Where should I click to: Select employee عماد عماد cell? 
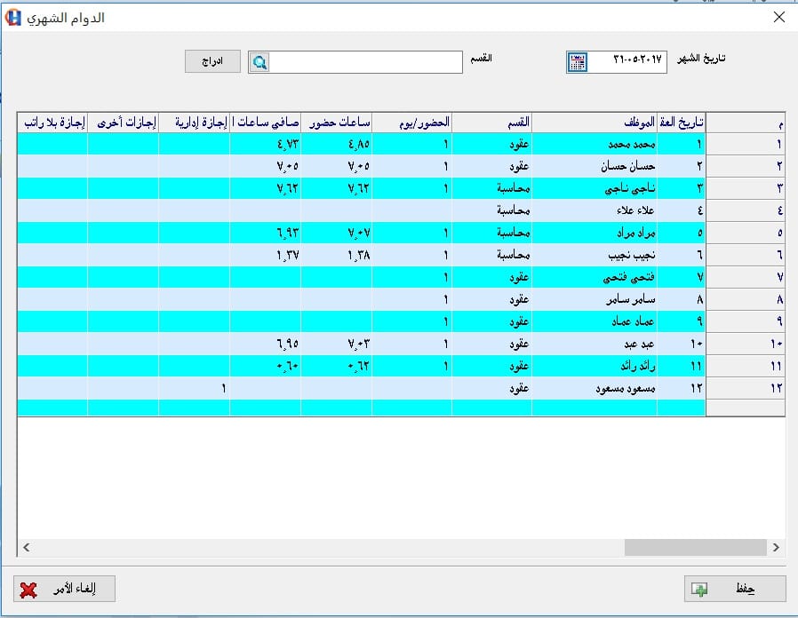pos(595,322)
